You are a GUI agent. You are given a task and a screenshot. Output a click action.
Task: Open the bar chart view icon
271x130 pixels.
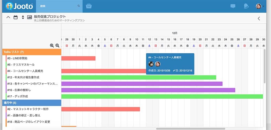point(30,17)
